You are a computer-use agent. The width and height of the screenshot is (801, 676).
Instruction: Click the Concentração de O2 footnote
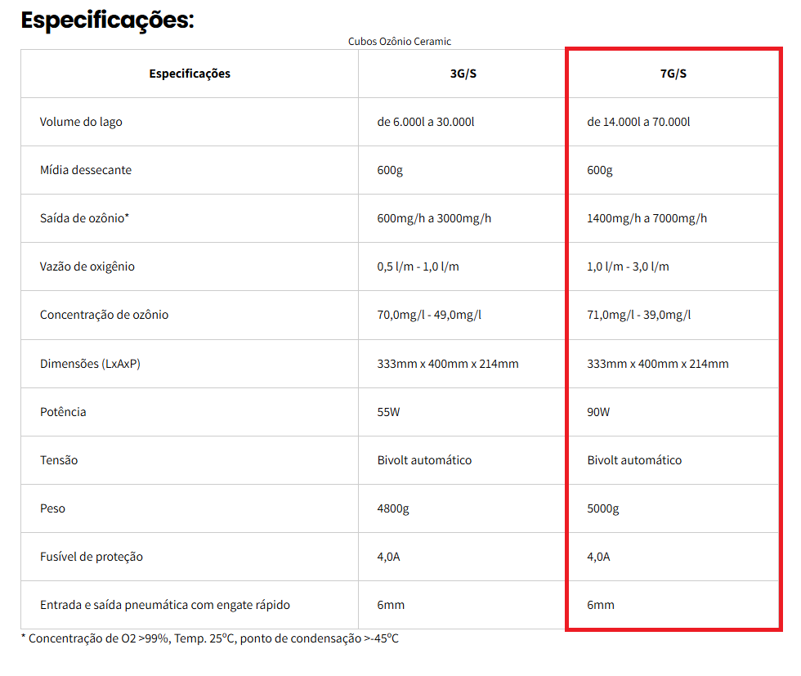[x=210, y=638]
